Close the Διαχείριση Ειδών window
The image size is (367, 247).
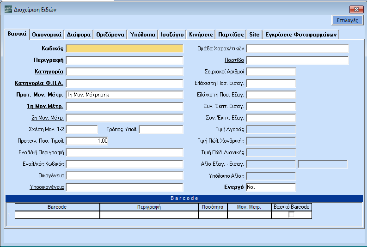click(x=356, y=9)
